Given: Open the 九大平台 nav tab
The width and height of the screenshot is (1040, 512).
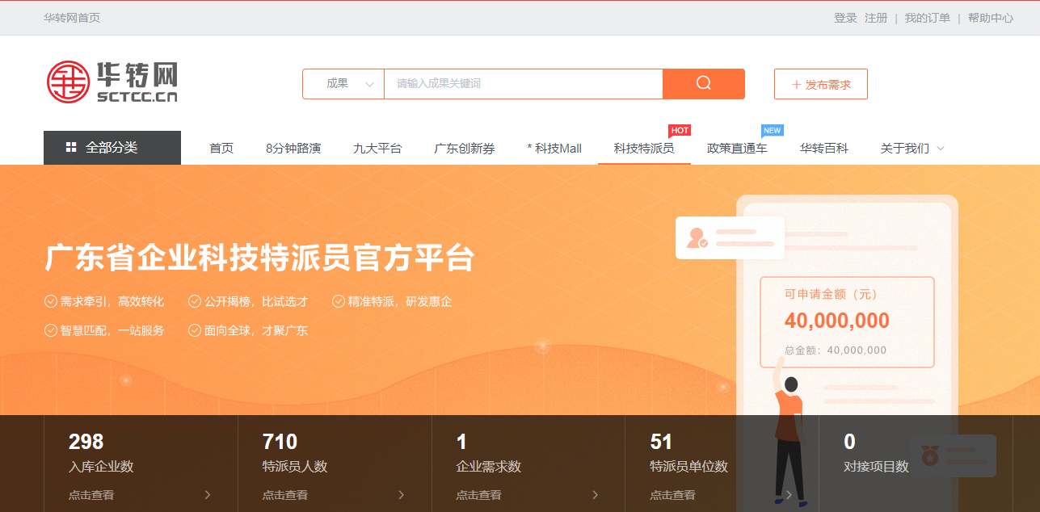Looking at the screenshot, I should point(377,149).
